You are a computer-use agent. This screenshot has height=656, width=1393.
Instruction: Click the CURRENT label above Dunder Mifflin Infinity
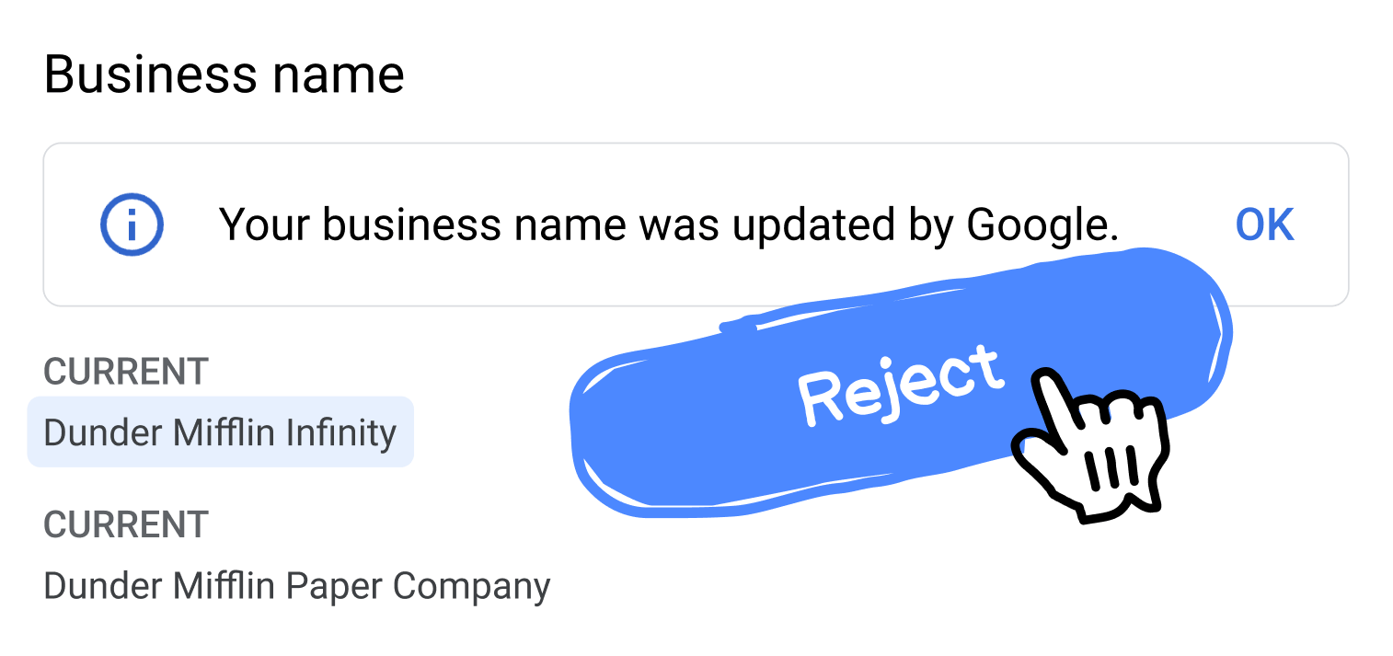[x=126, y=372]
